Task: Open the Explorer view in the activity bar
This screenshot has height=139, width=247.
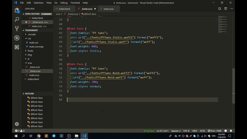Action: [x=17, y=10]
